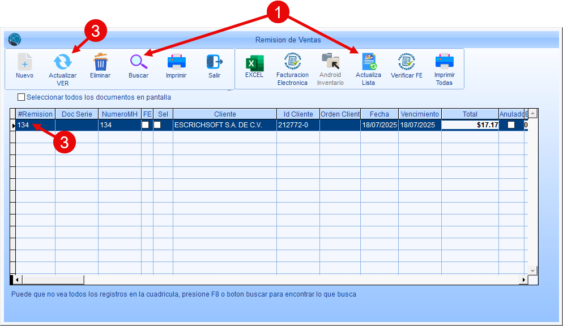This screenshot has width=563, height=326.
Task: Toggle the Anulado checkbox in first row
Action: [x=511, y=125]
